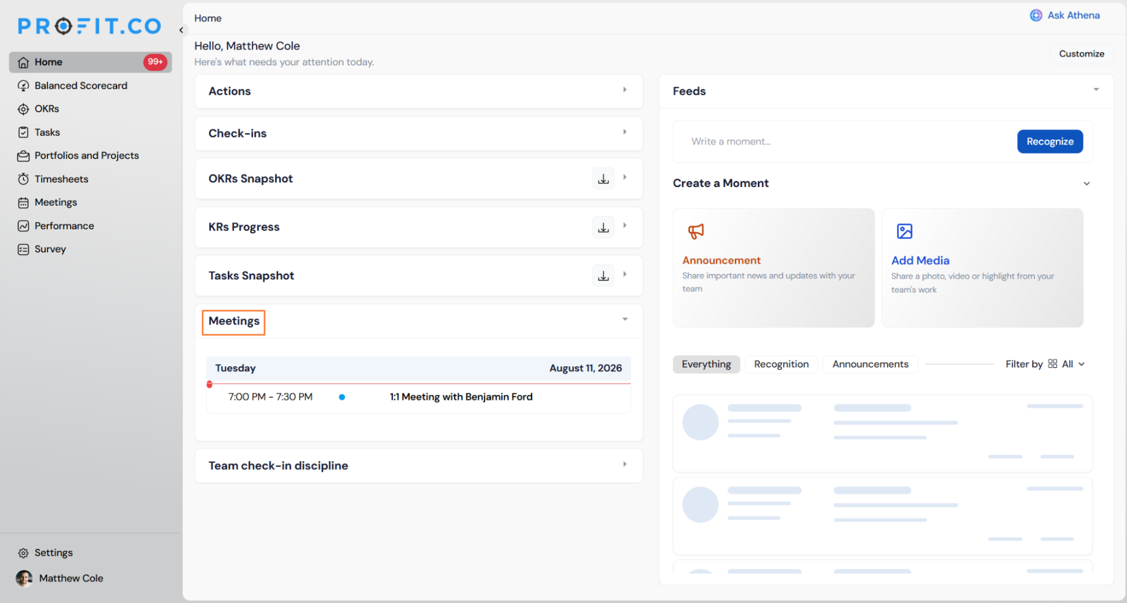Click the Add Media card title
This screenshot has width=1127, height=603.
pos(920,260)
